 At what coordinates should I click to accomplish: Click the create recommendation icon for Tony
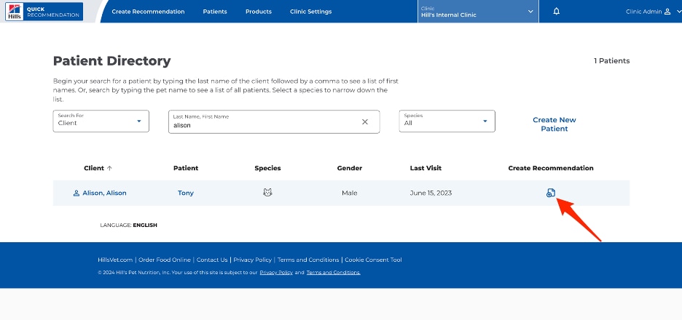tap(551, 193)
